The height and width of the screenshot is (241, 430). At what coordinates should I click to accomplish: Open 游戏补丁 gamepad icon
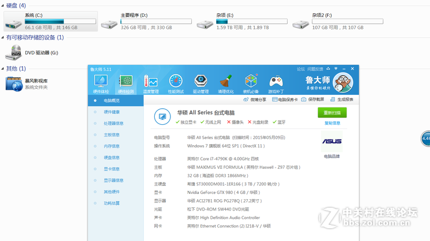276,84
